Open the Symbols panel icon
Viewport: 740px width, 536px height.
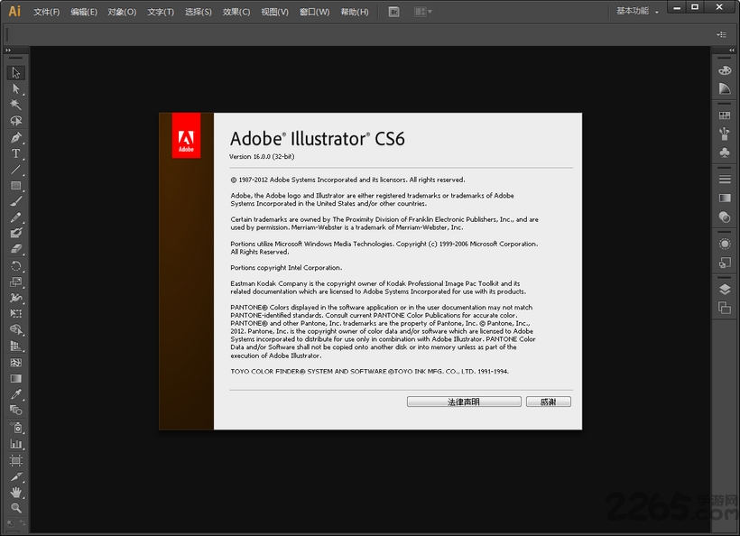(724, 153)
